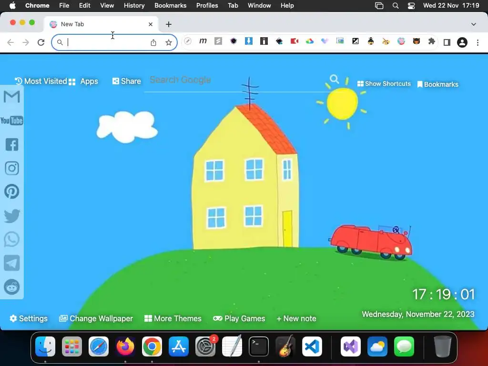Toggle the Chrome side panel
Viewport: 488px width, 366px height.
[447, 42]
